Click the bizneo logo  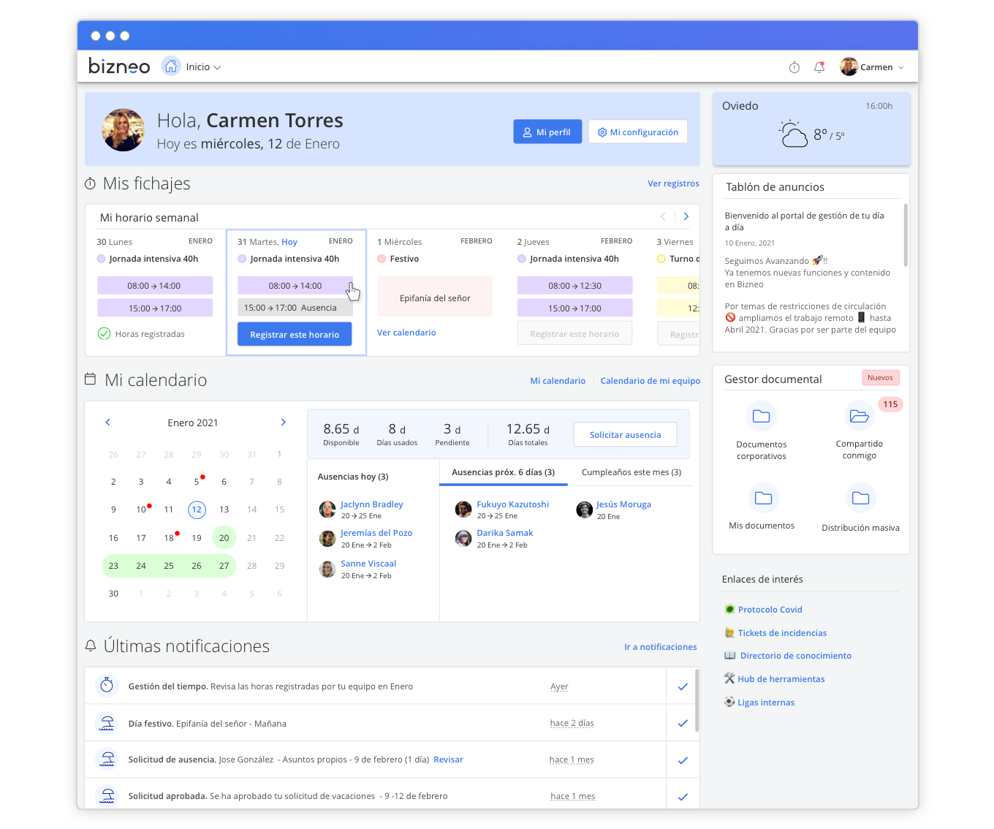119,66
